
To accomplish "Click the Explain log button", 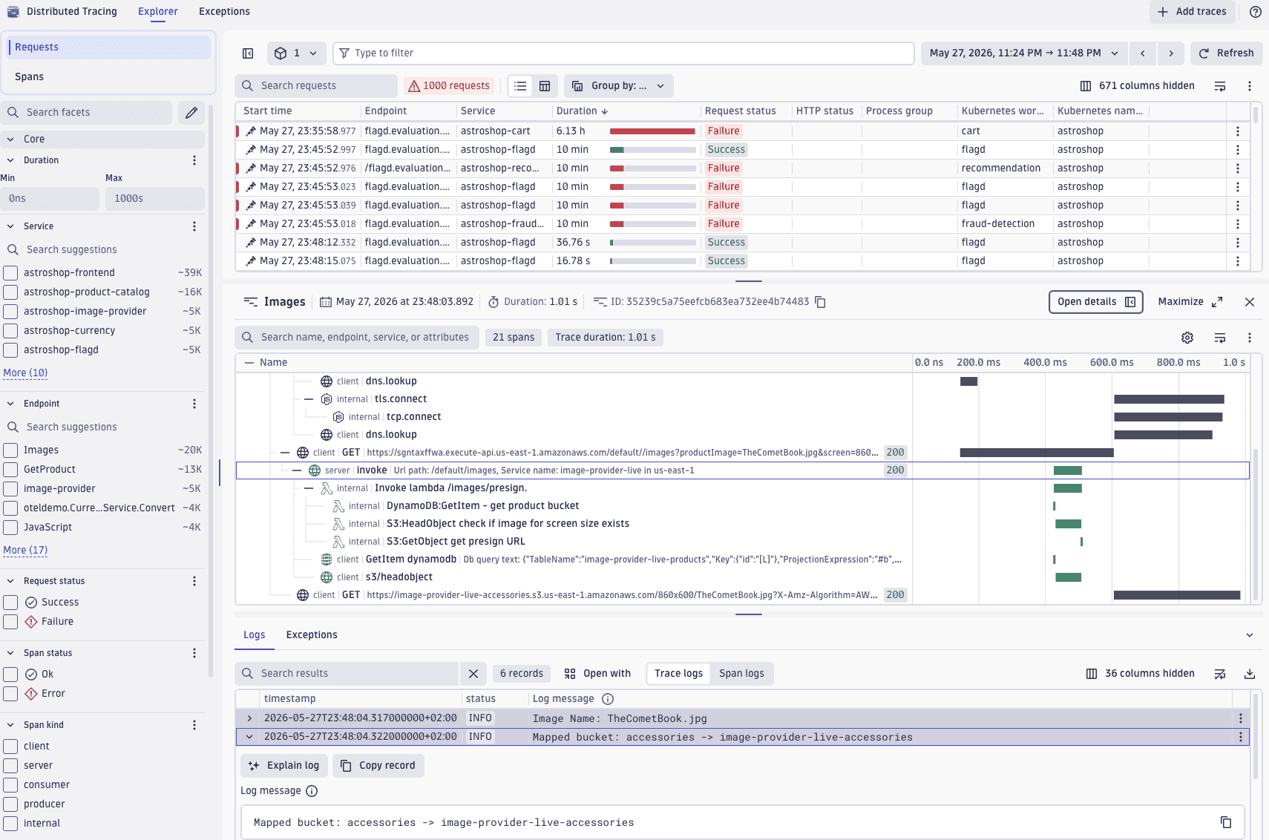I will coord(285,766).
